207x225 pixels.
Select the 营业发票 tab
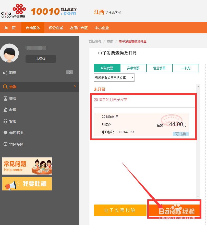(x=159, y=68)
